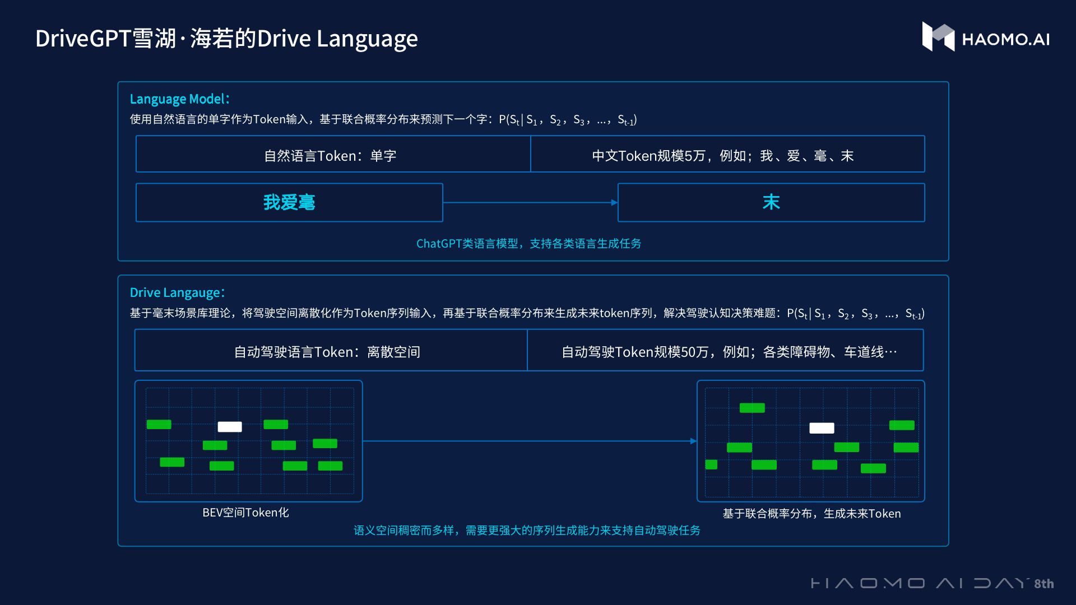This screenshot has width=1076, height=605.
Task: Switch to the Drive Langauge section header
Action: click(177, 292)
